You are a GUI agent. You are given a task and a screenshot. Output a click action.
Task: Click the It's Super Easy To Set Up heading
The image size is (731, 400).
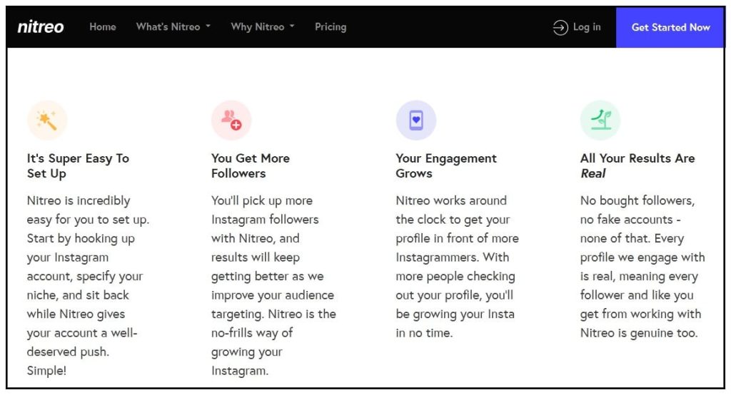click(78, 165)
